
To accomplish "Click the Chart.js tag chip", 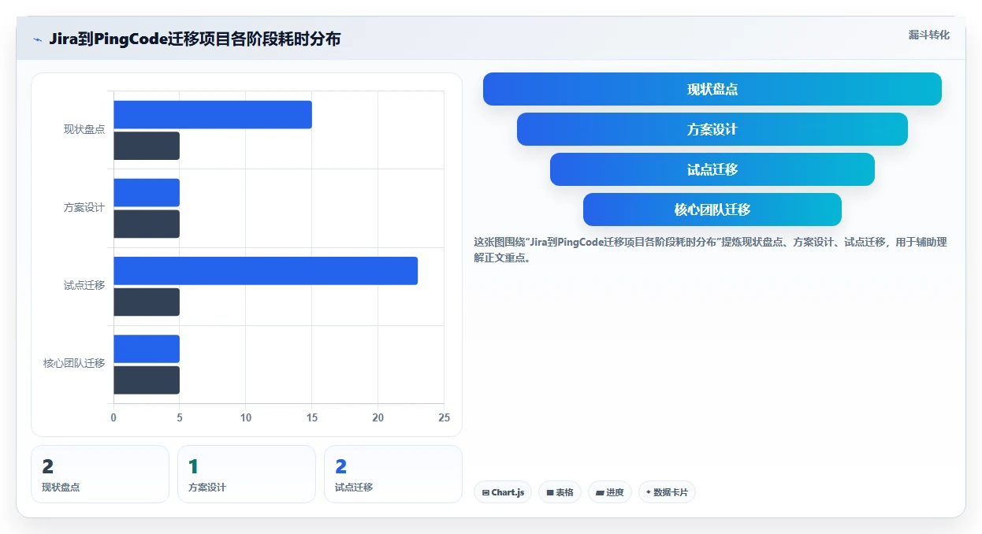I will pos(503,492).
